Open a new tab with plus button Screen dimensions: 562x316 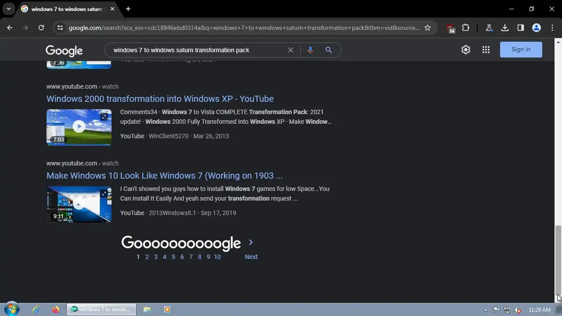(128, 9)
